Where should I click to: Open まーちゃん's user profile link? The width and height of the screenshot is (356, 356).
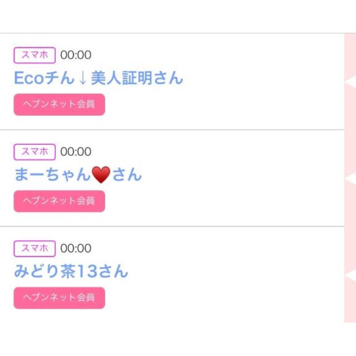point(77,175)
